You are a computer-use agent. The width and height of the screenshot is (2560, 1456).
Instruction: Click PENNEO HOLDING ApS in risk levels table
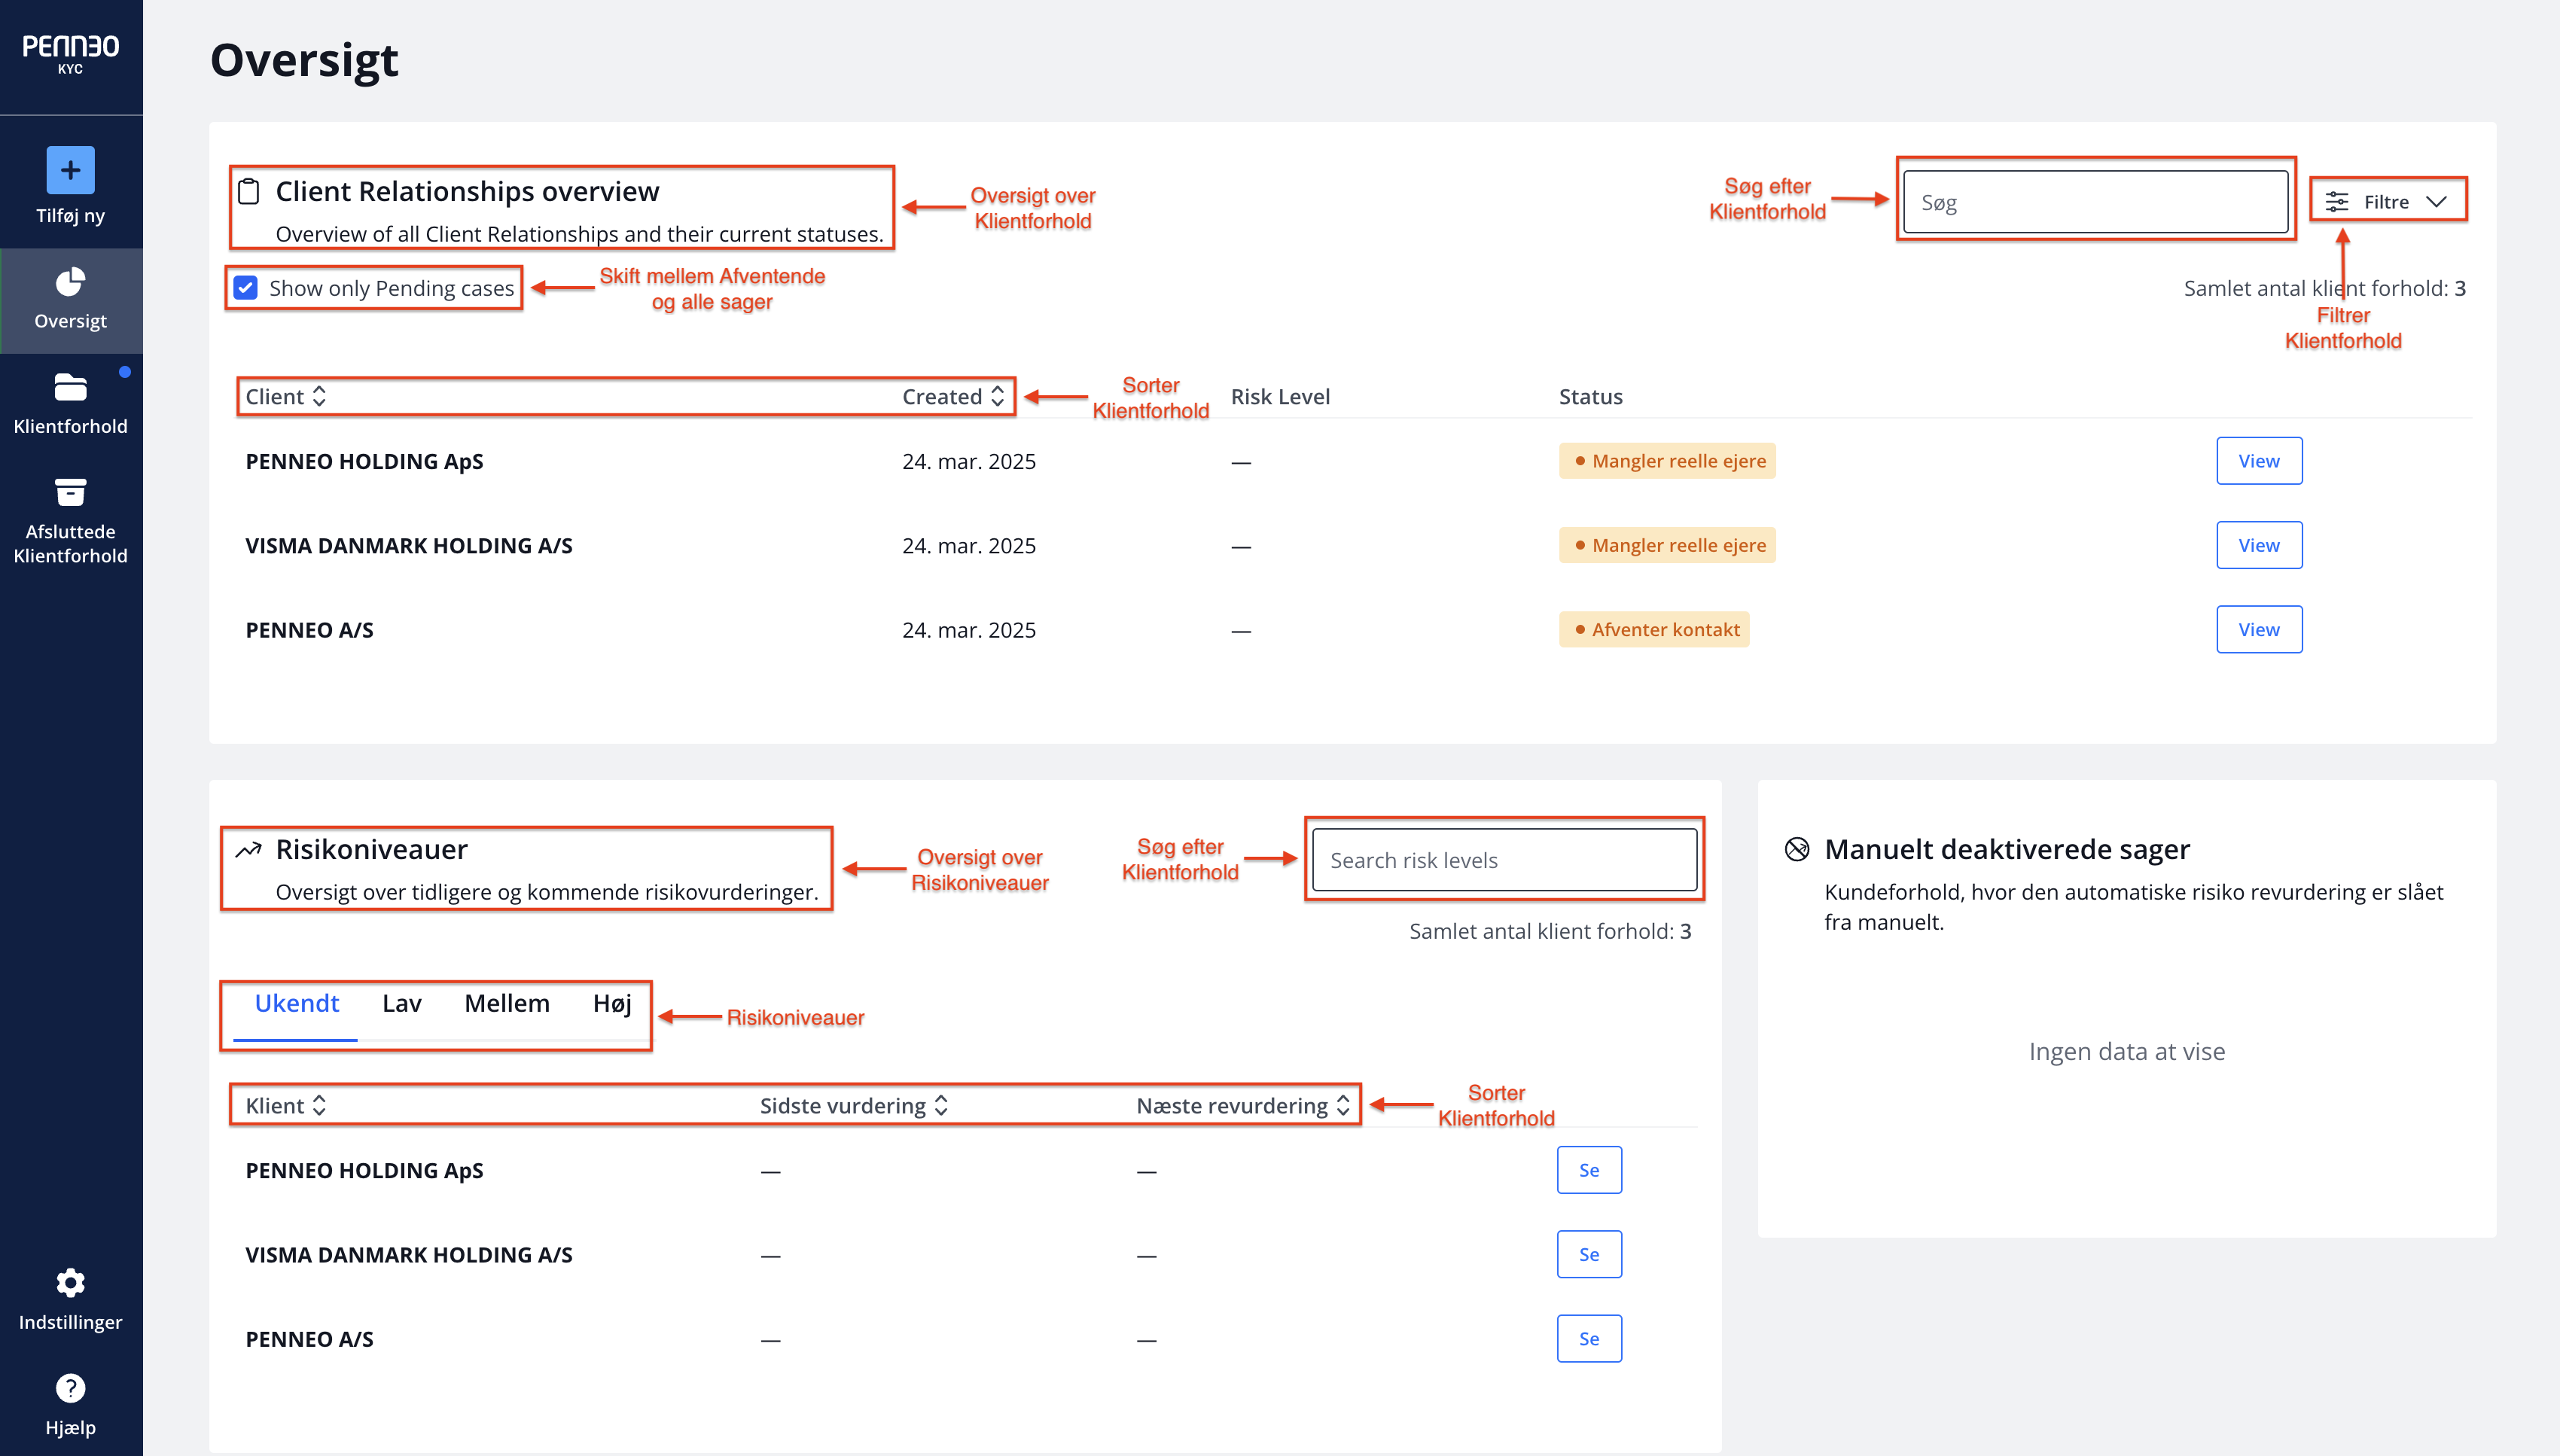[x=364, y=1170]
